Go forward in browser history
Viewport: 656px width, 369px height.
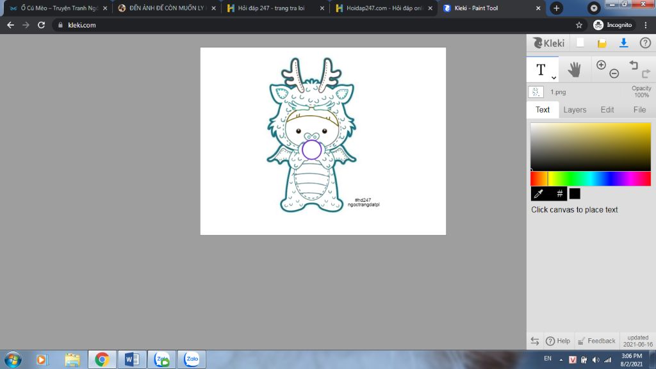click(x=26, y=25)
